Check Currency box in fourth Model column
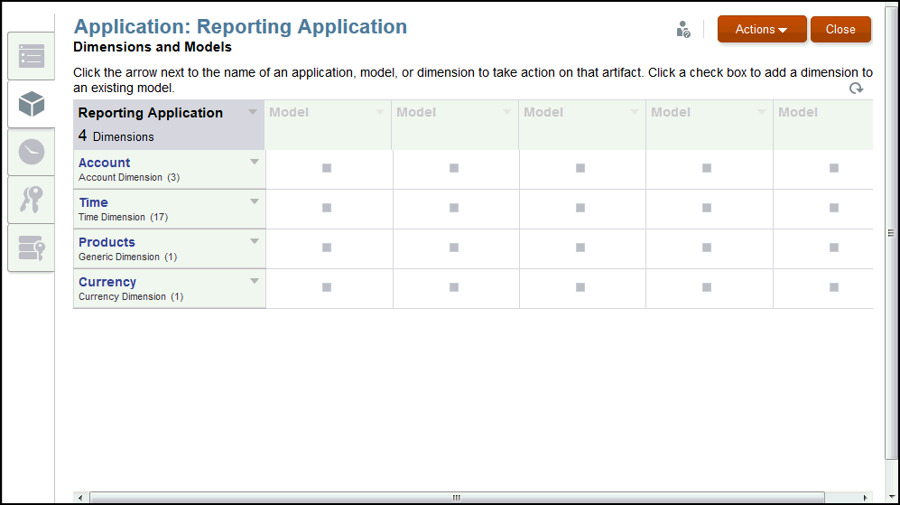Screen dimensions: 900x505 707,286
